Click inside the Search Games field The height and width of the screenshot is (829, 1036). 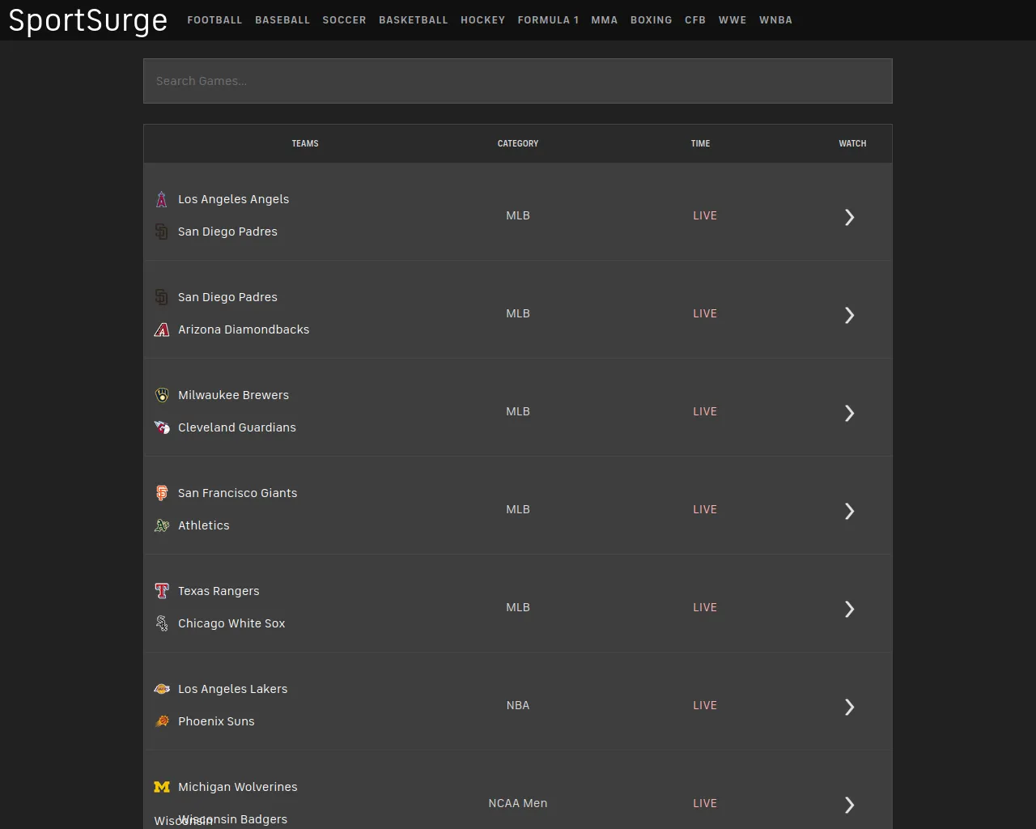[517, 81]
